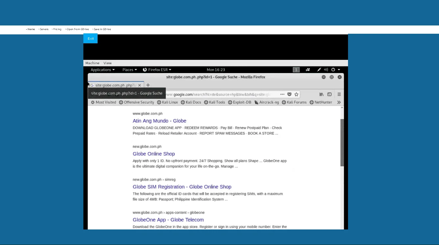Open the NetHunter bookmark

(x=321, y=102)
